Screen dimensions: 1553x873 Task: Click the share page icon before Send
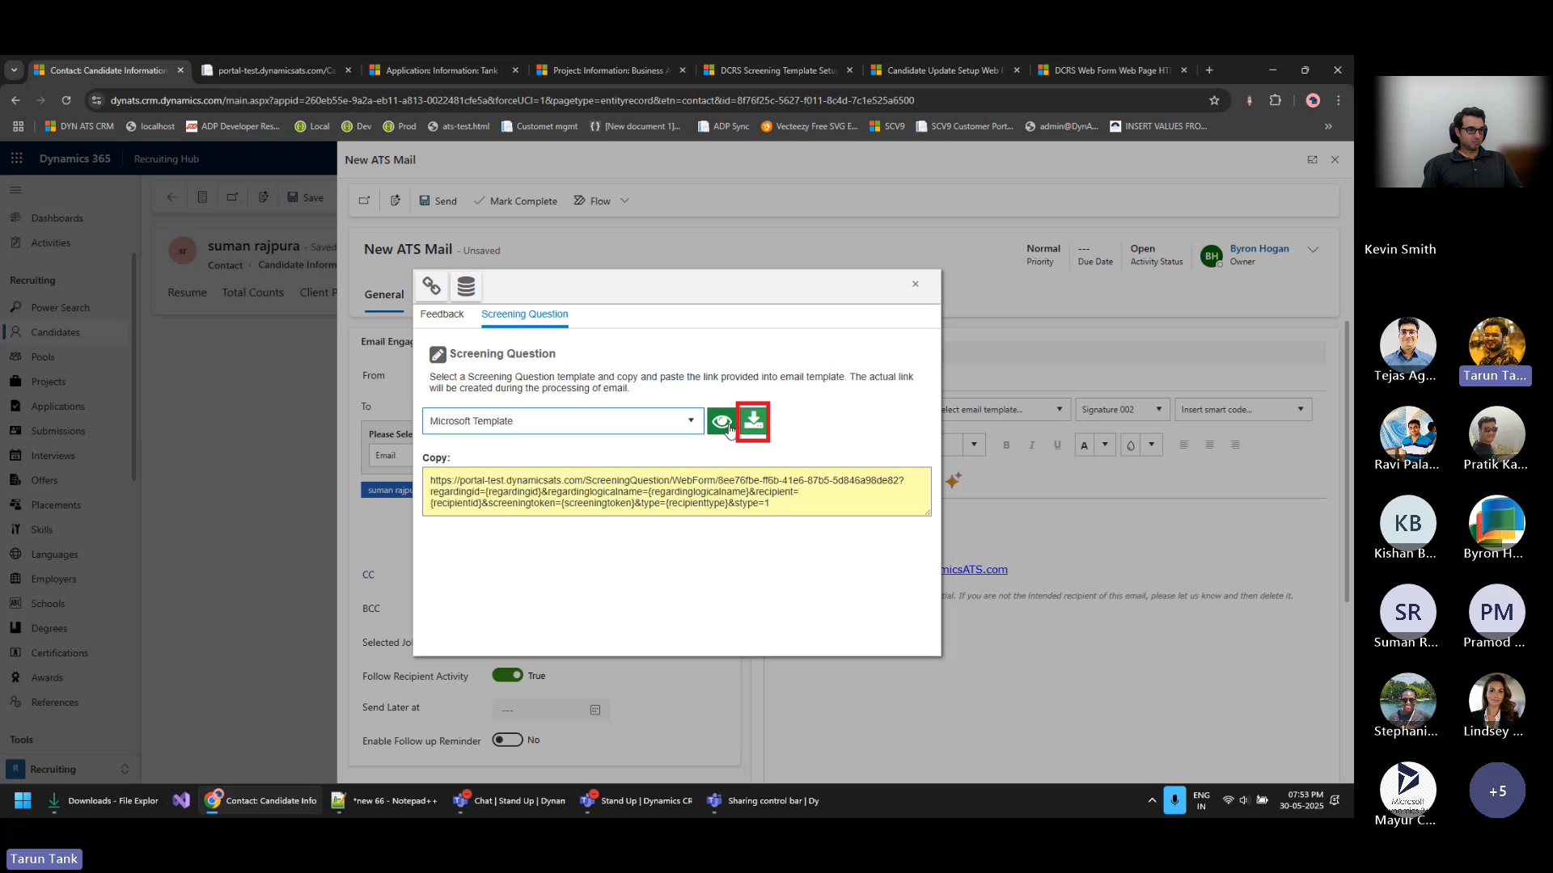click(x=395, y=200)
